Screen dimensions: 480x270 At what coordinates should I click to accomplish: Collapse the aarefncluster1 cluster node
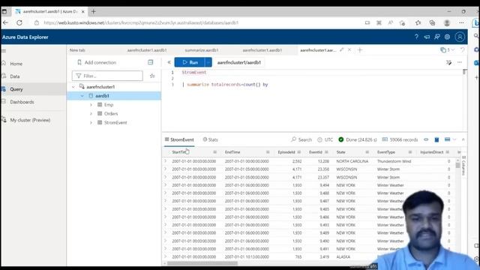click(73, 87)
